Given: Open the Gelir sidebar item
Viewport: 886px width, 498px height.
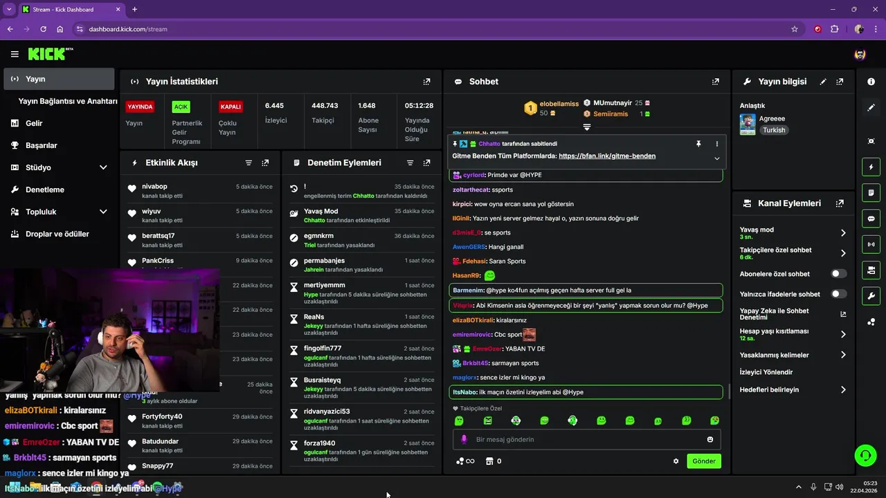Looking at the screenshot, I should pyautogui.click(x=59, y=123).
